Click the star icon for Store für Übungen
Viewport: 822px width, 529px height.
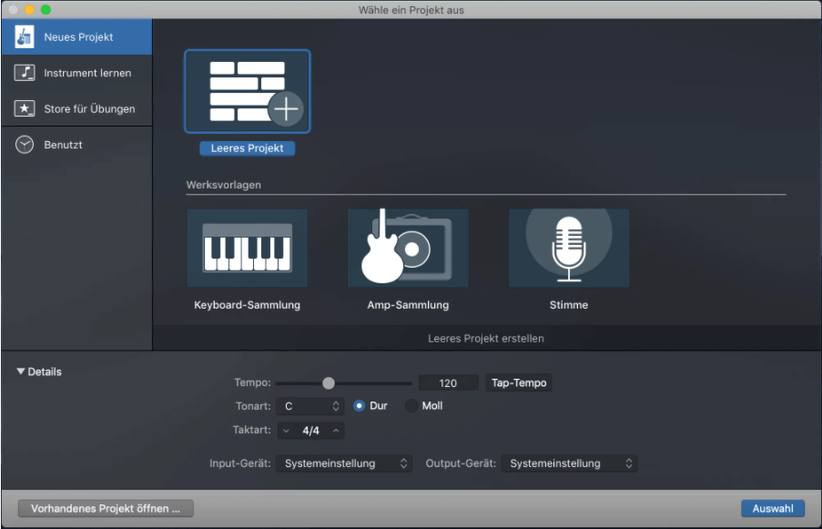tap(25, 108)
